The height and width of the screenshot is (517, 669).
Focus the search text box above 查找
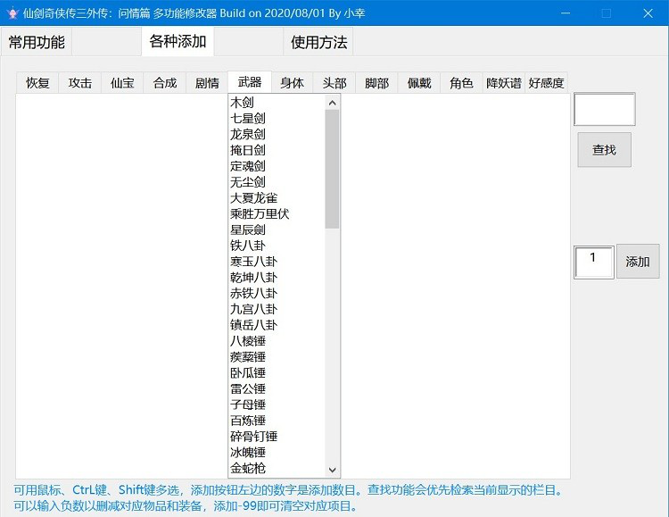(604, 109)
